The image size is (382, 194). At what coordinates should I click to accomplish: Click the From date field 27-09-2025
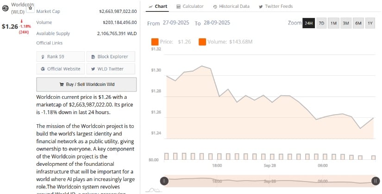[175, 23]
